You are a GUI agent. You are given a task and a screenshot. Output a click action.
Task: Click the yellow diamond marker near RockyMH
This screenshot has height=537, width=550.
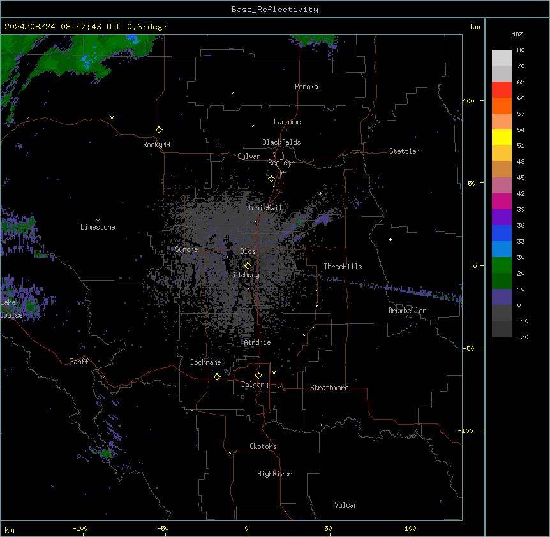pos(160,130)
